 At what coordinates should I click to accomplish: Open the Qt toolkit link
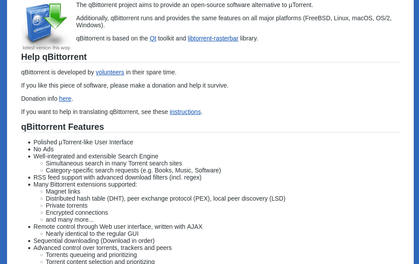pos(153,38)
